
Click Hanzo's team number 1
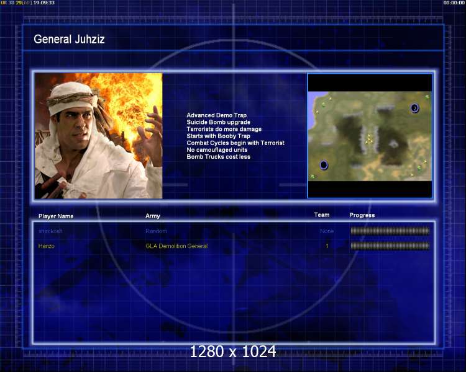pos(327,246)
